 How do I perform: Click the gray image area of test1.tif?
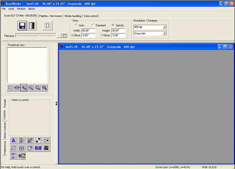point(146,107)
